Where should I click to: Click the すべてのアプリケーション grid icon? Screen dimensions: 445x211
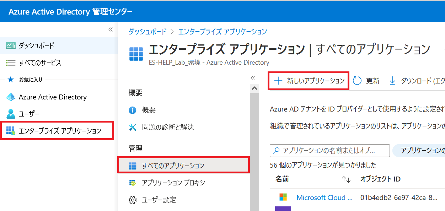[133, 166]
